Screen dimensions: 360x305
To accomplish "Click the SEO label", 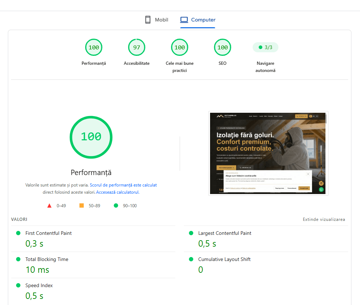I will [223, 63].
